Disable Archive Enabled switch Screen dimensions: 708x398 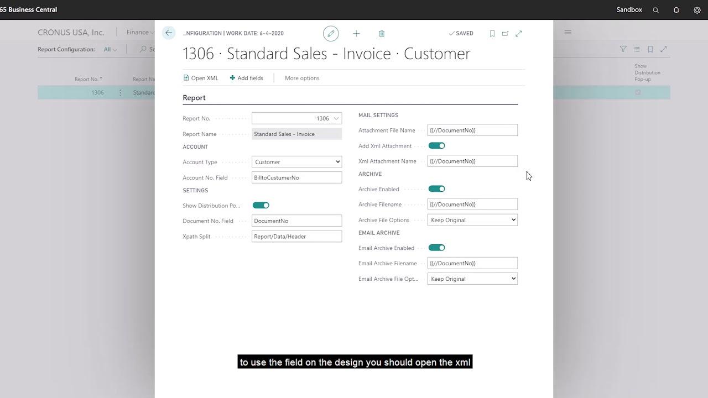tap(436, 189)
